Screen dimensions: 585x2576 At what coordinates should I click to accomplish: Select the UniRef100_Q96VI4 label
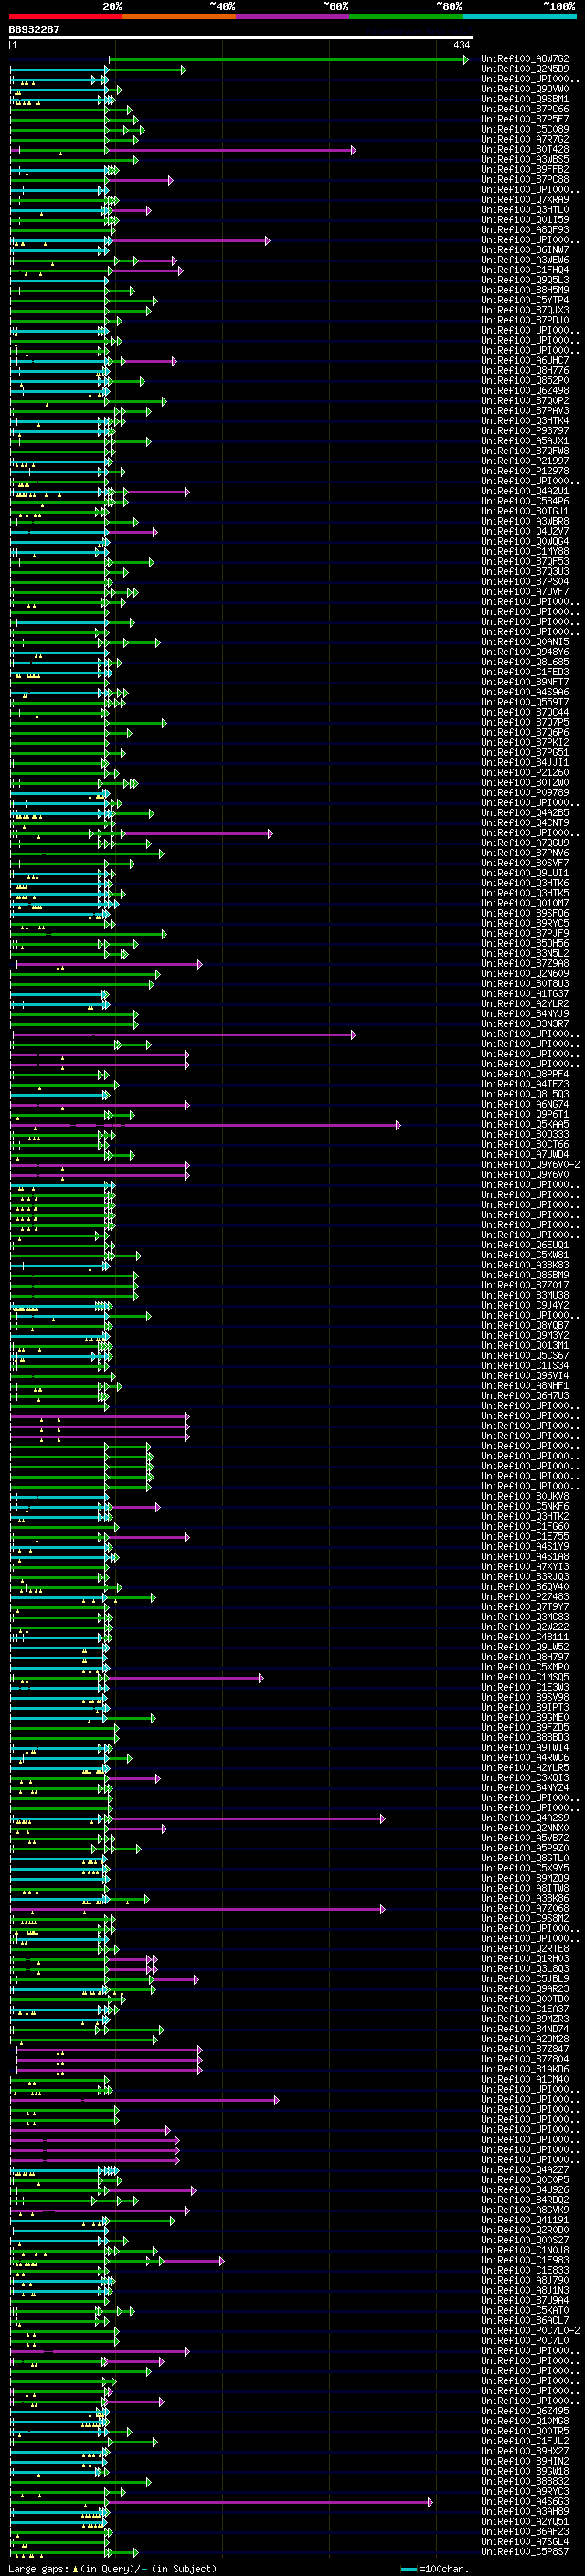525,1375
